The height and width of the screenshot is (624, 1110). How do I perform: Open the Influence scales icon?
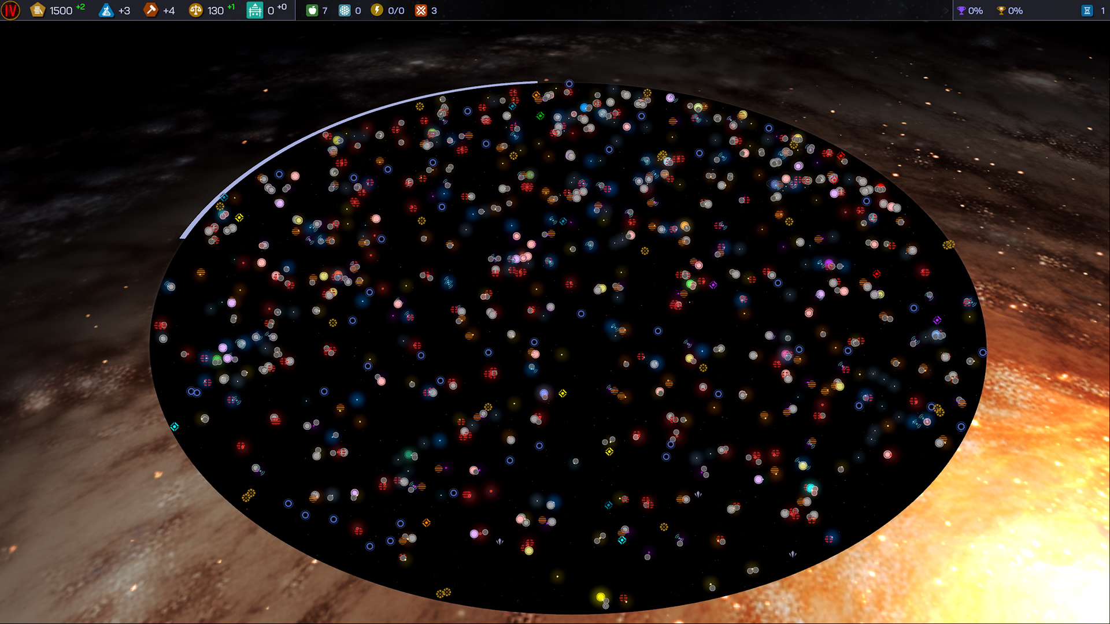coord(196,10)
